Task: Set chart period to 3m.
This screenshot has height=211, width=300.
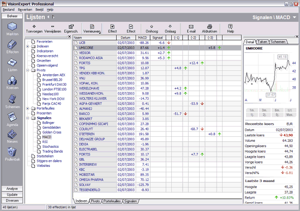Action: 265,110
